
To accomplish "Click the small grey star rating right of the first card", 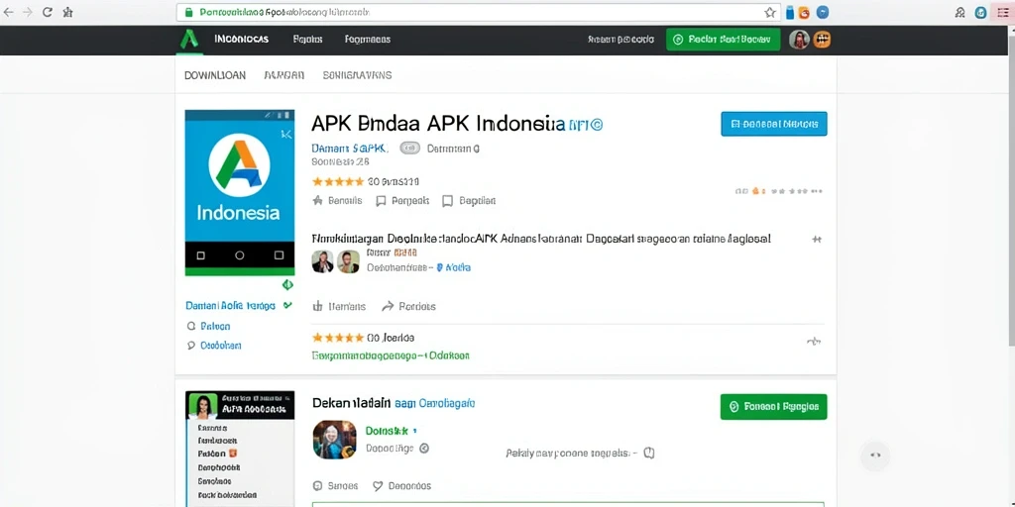I will click(x=779, y=191).
